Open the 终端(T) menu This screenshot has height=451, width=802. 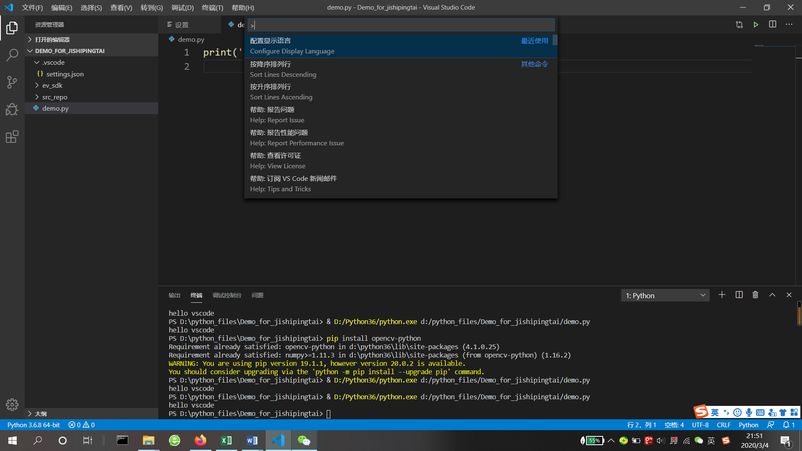212,8
